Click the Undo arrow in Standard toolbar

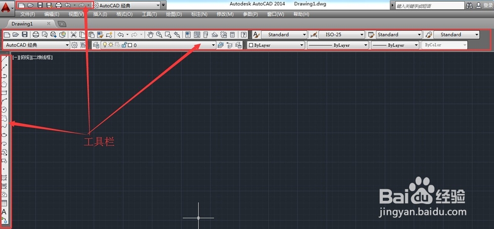tap(121, 35)
